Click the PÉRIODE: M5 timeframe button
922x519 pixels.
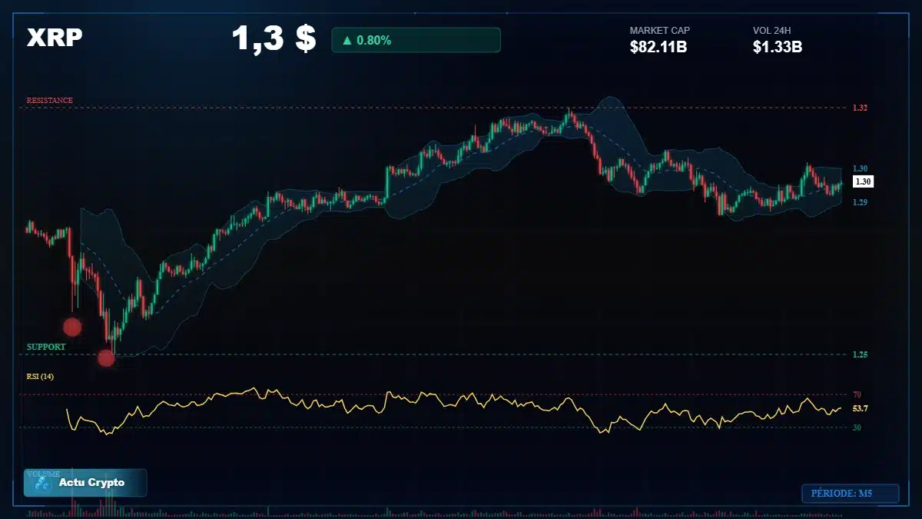tap(850, 494)
